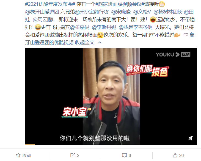Visit @杨树林团长 profile
This screenshot has height=161, width=201.
[x=168, y=12]
